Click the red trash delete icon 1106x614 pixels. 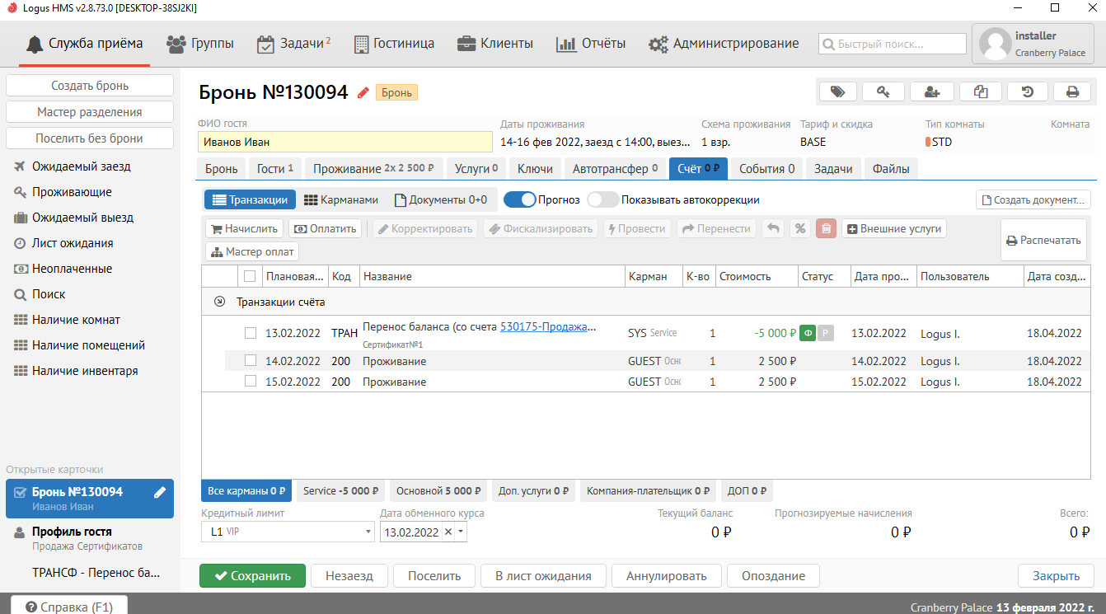point(826,229)
